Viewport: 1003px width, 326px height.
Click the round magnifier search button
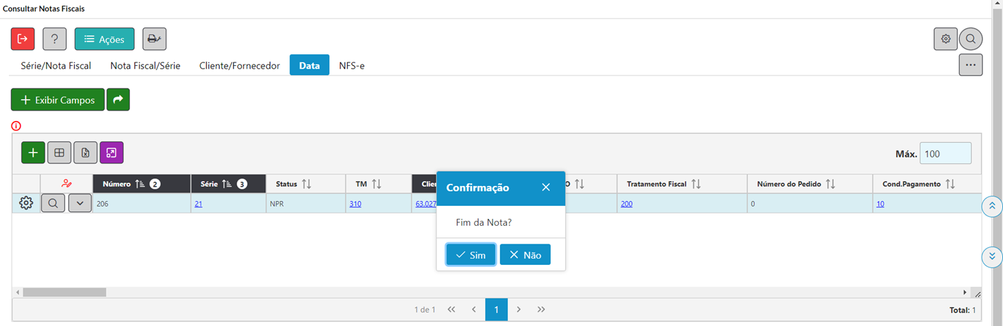point(971,39)
